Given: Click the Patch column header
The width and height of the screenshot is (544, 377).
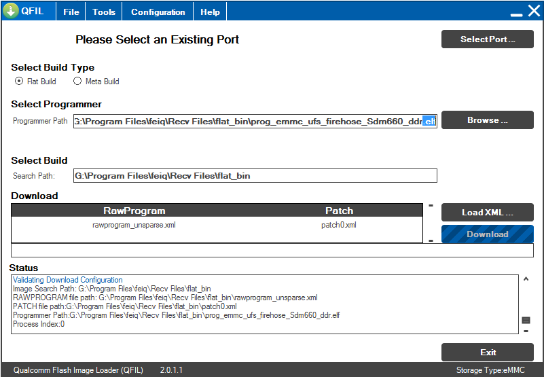Looking at the screenshot, I should pyautogui.click(x=340, y=211).
